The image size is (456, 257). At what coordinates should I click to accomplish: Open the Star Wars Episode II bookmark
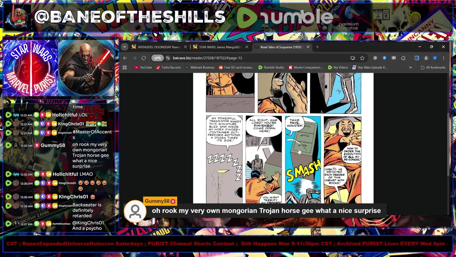(369, 67)
